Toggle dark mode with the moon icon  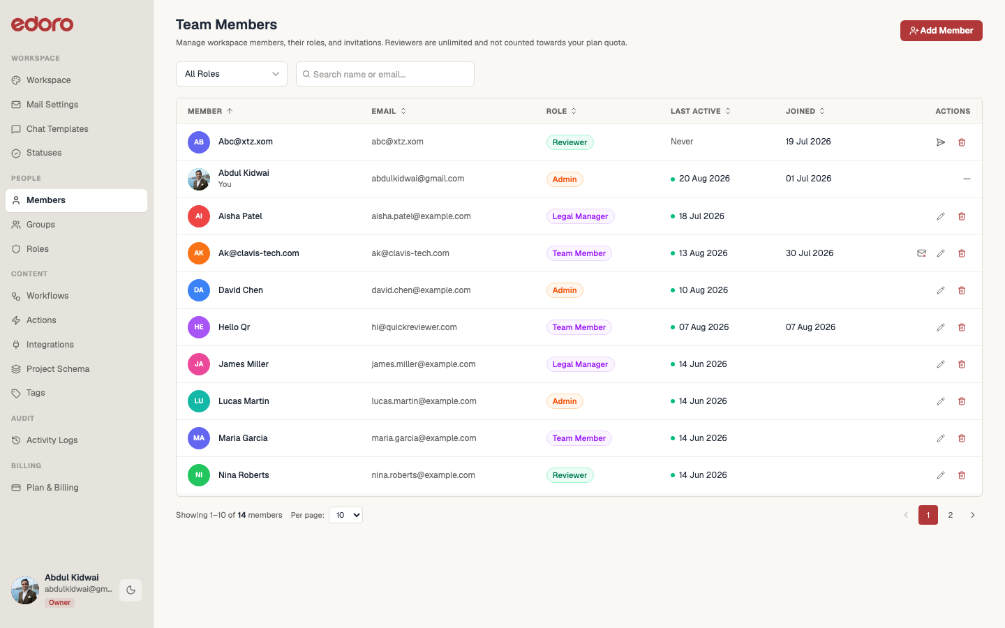pyautogui.click(x=131, y=590)
